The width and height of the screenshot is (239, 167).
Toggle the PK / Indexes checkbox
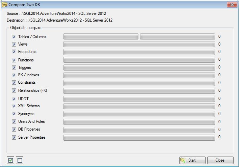(x=14, y=75)
